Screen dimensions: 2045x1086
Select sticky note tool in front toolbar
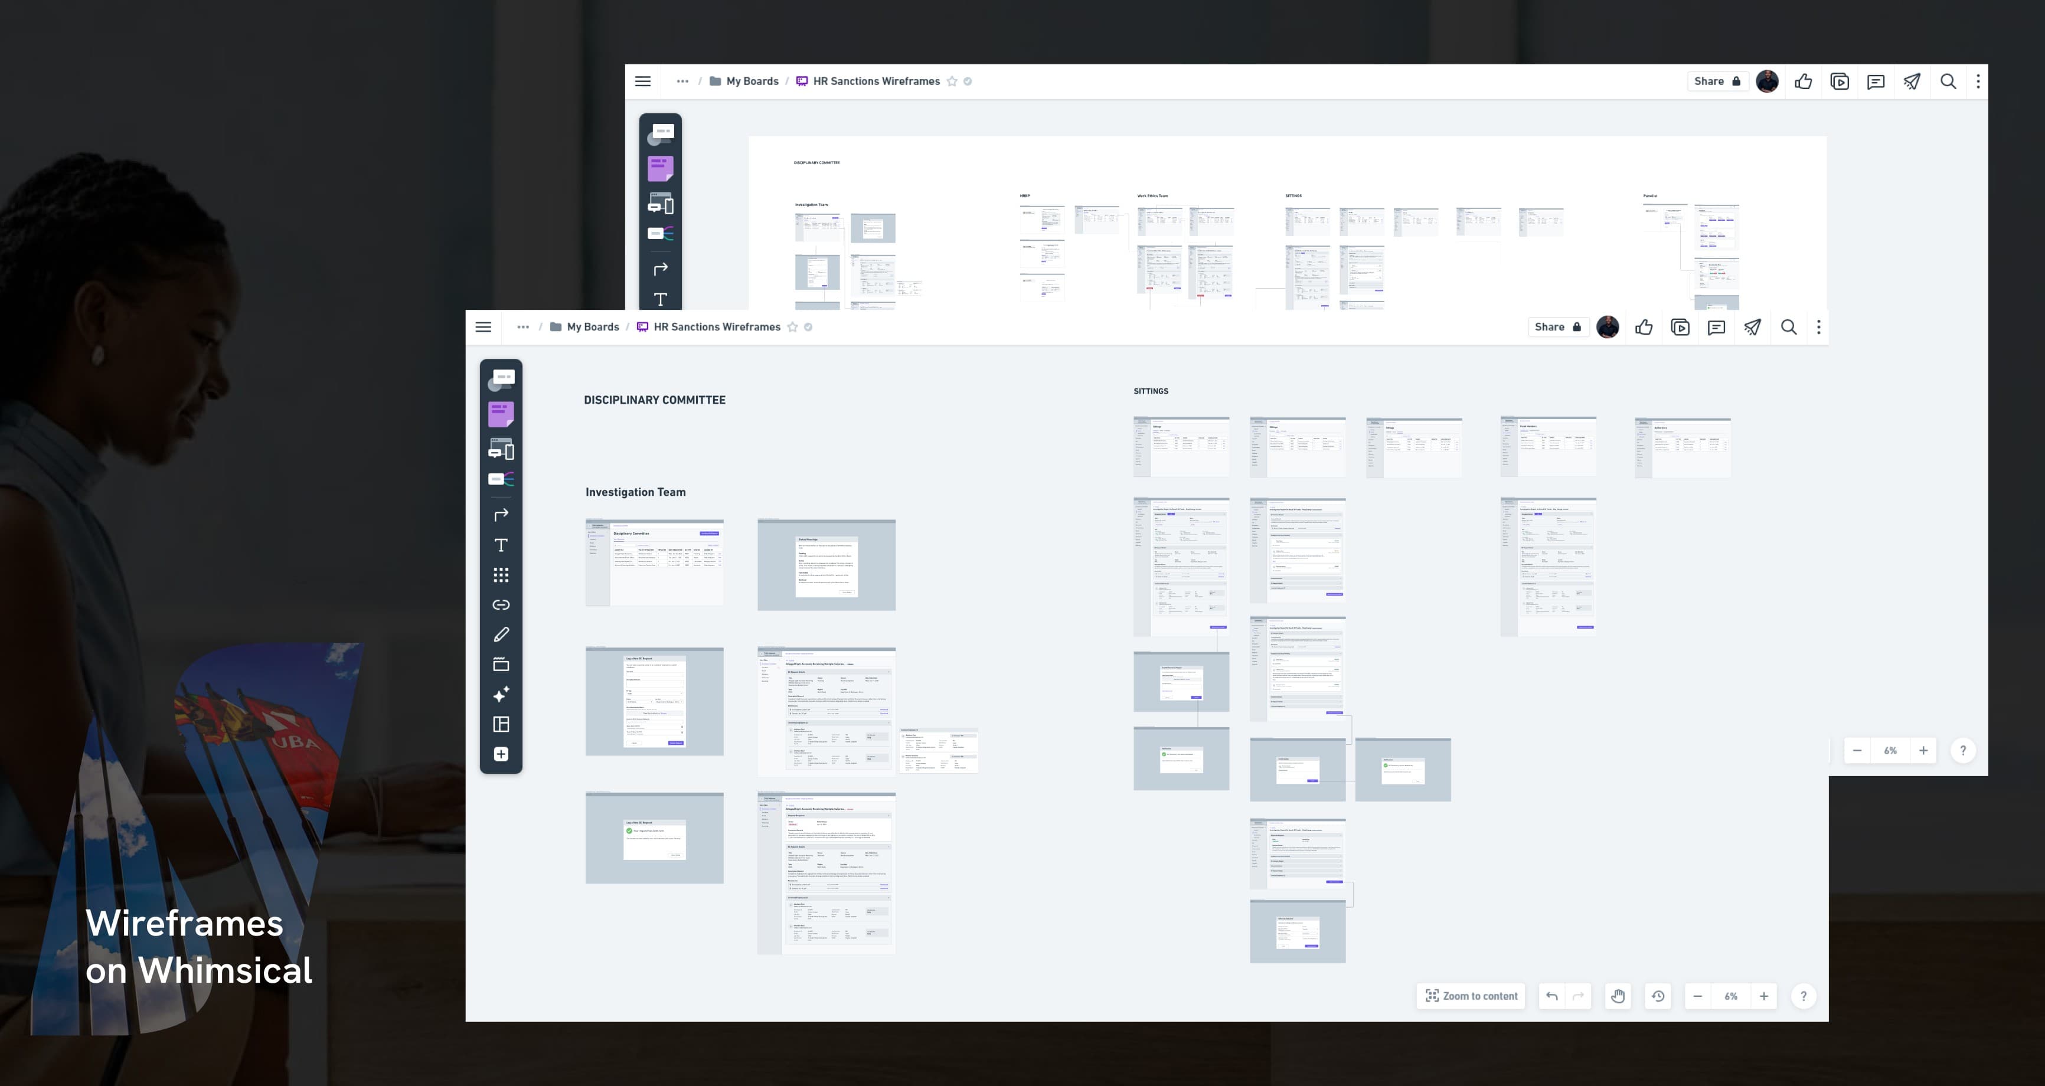pyautogui.click(x=501, y=414)
